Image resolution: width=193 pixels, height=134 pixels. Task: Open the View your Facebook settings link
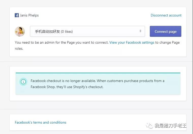click(132, 42)
